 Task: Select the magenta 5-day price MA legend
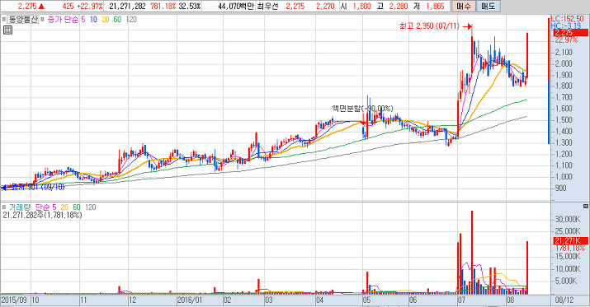point(83,19)
